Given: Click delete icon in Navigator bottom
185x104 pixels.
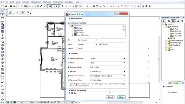Looking at the screenshot, I should 183,83.
